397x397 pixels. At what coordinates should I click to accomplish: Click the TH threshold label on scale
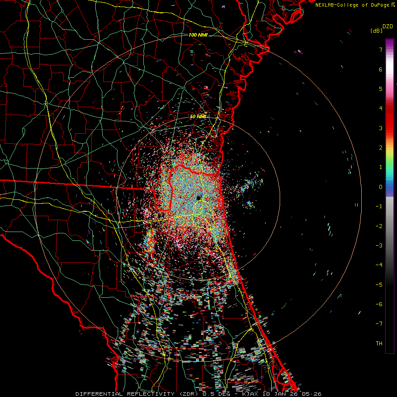pos(379,344)
